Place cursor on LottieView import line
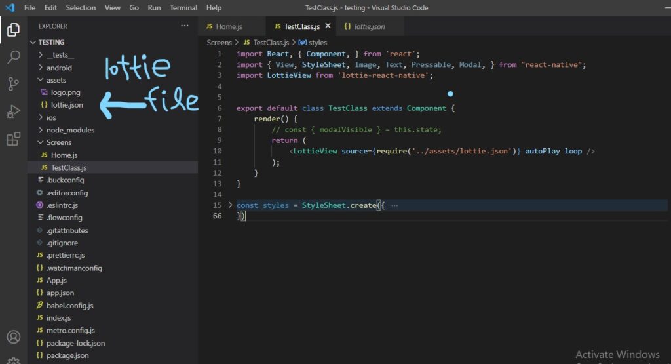 [x=335, y=75]
